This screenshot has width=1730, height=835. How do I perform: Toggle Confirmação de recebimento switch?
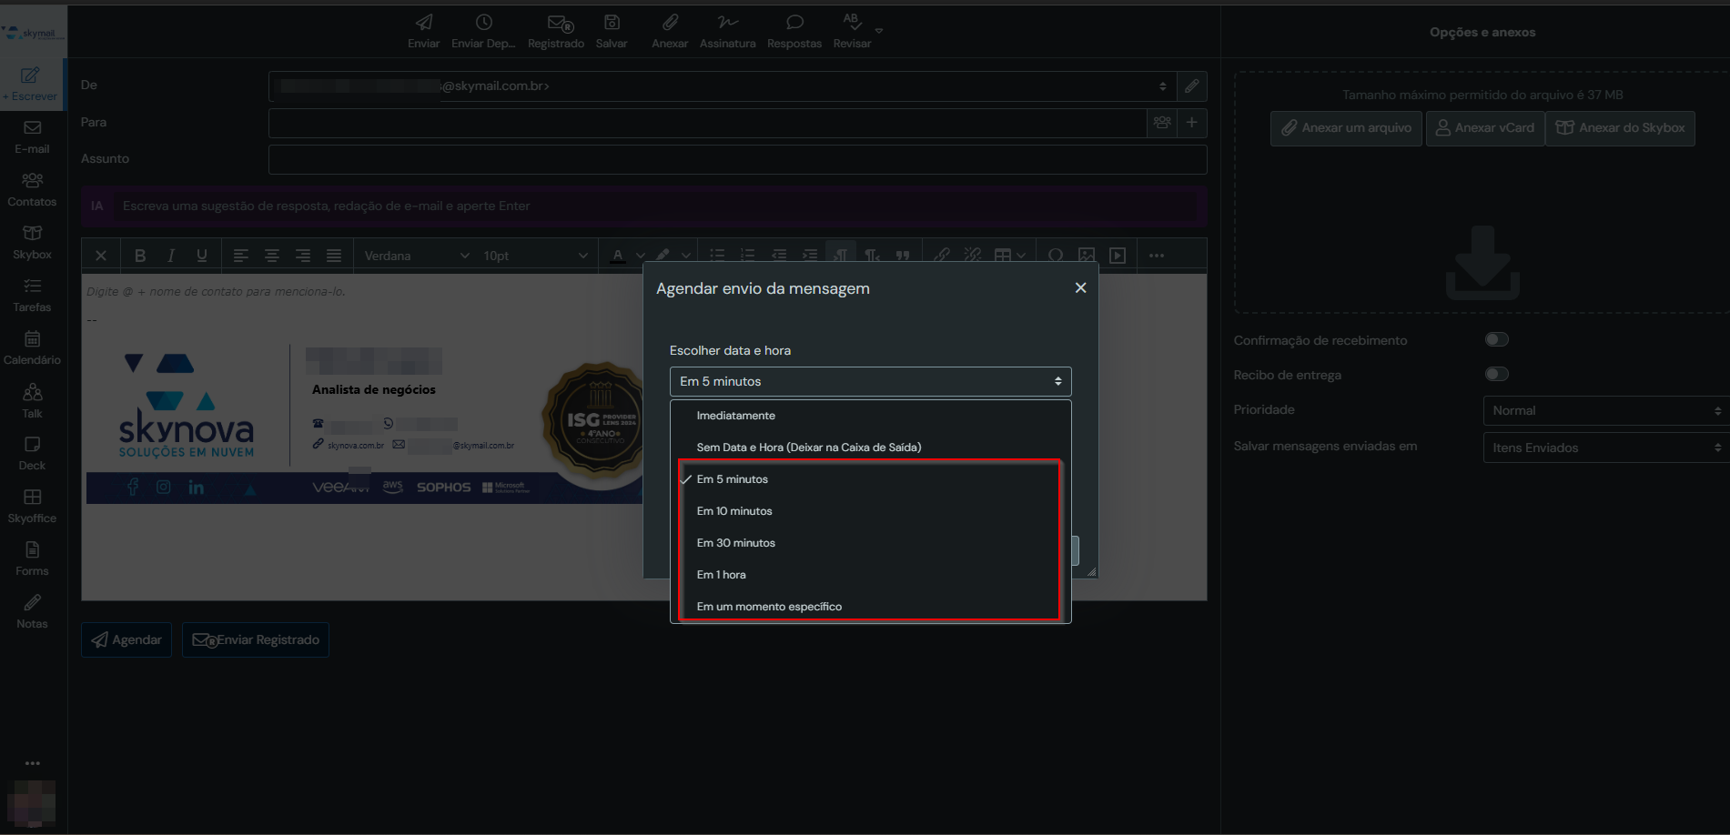1496,339
